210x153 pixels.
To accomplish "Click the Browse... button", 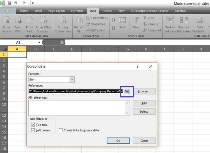I will point(144,91).
